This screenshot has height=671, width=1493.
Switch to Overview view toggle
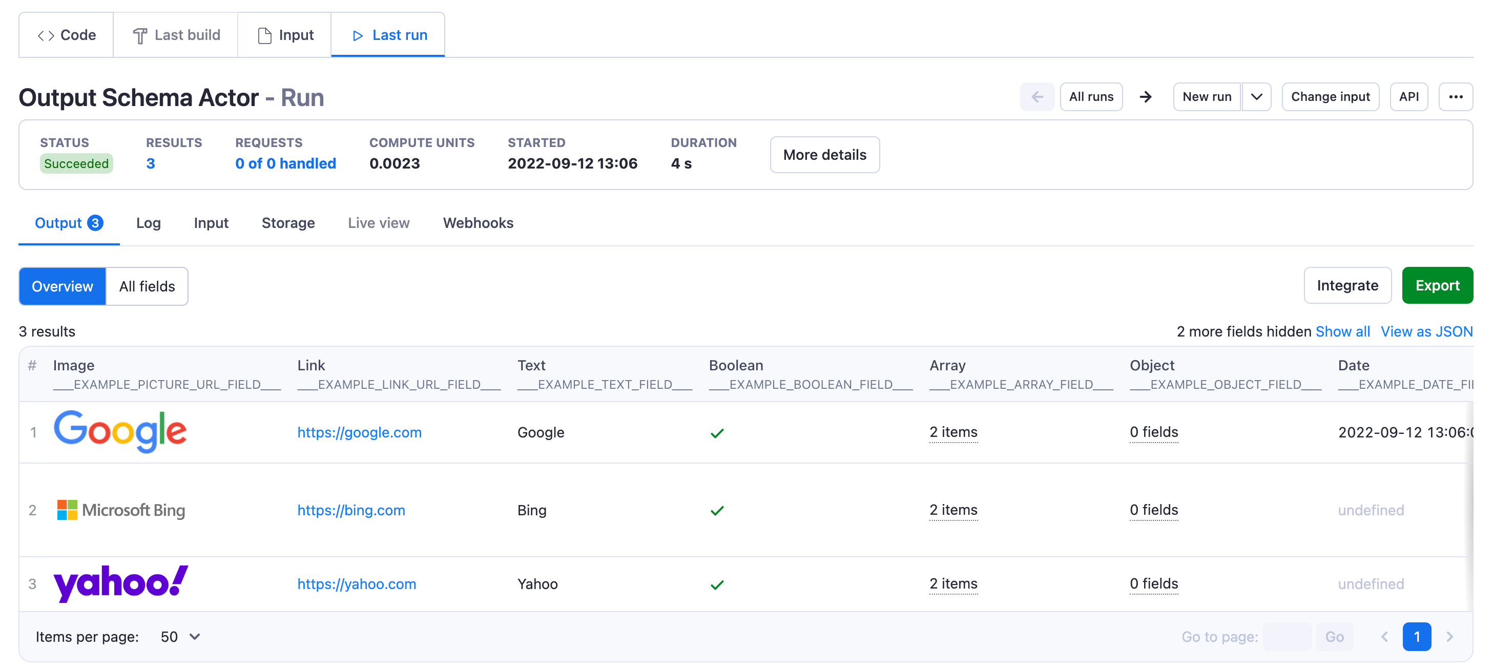(62, 286)
